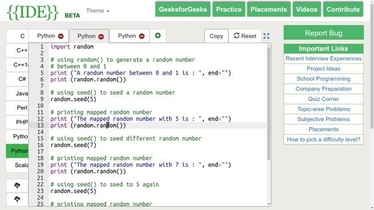This screenshot has width=374, height=210.
Task: Select Java language in sidebar
Action: (18, 93)
